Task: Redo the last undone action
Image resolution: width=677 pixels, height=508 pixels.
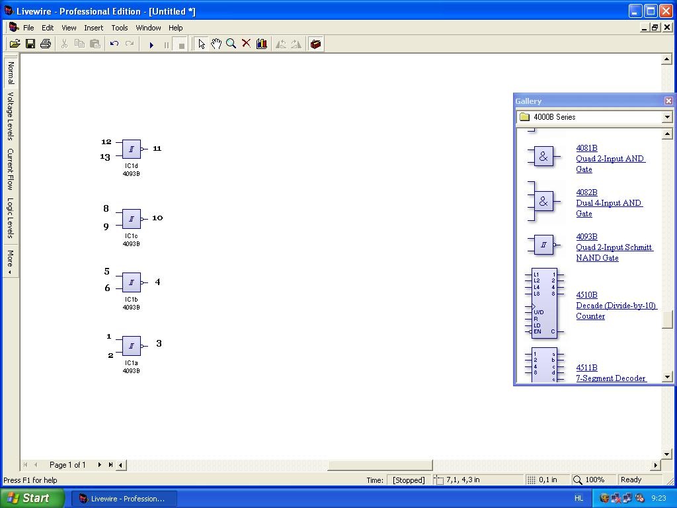Action: point(129,44)
